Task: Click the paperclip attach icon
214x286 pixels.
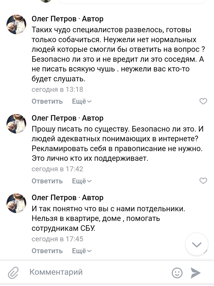Action: [13, 272]
